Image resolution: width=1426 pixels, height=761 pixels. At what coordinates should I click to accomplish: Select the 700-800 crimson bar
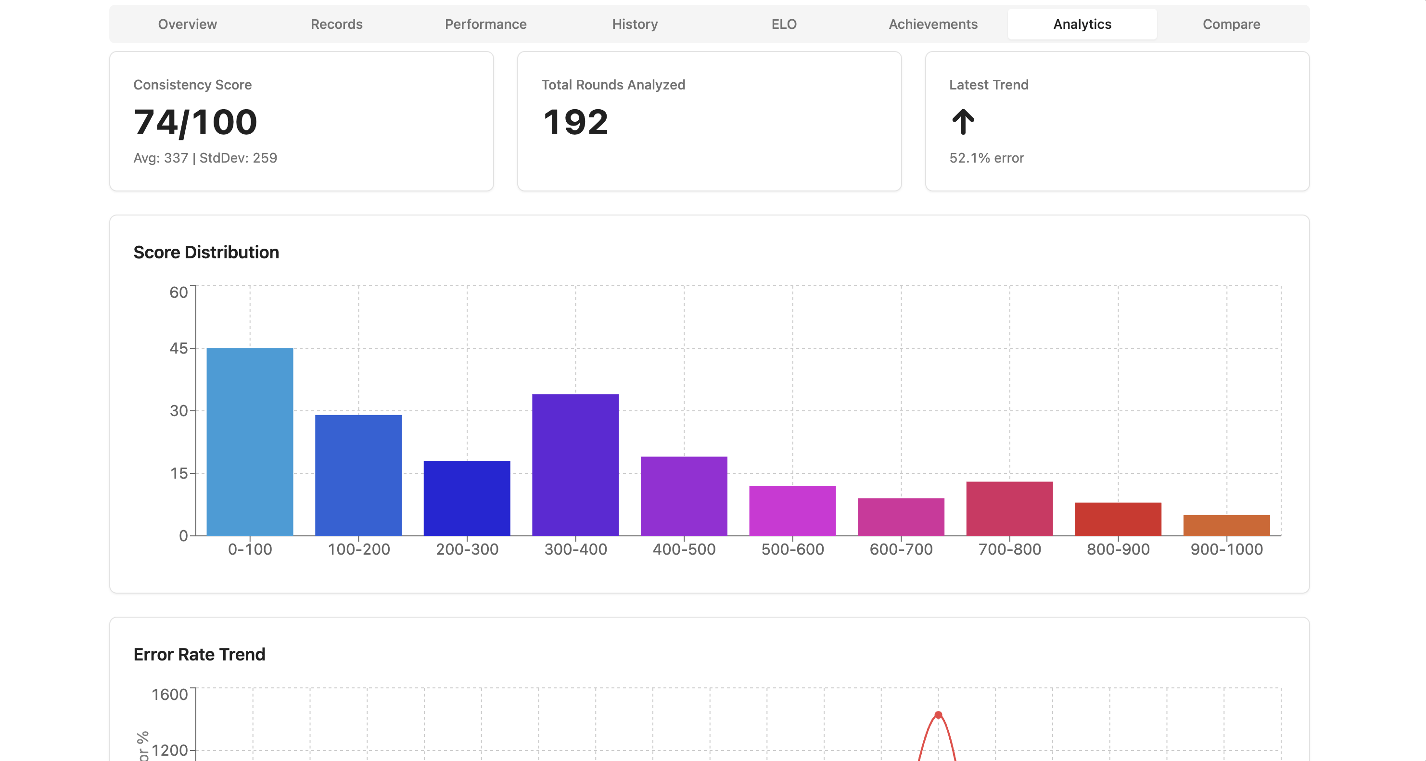(x=1009, y=508)
